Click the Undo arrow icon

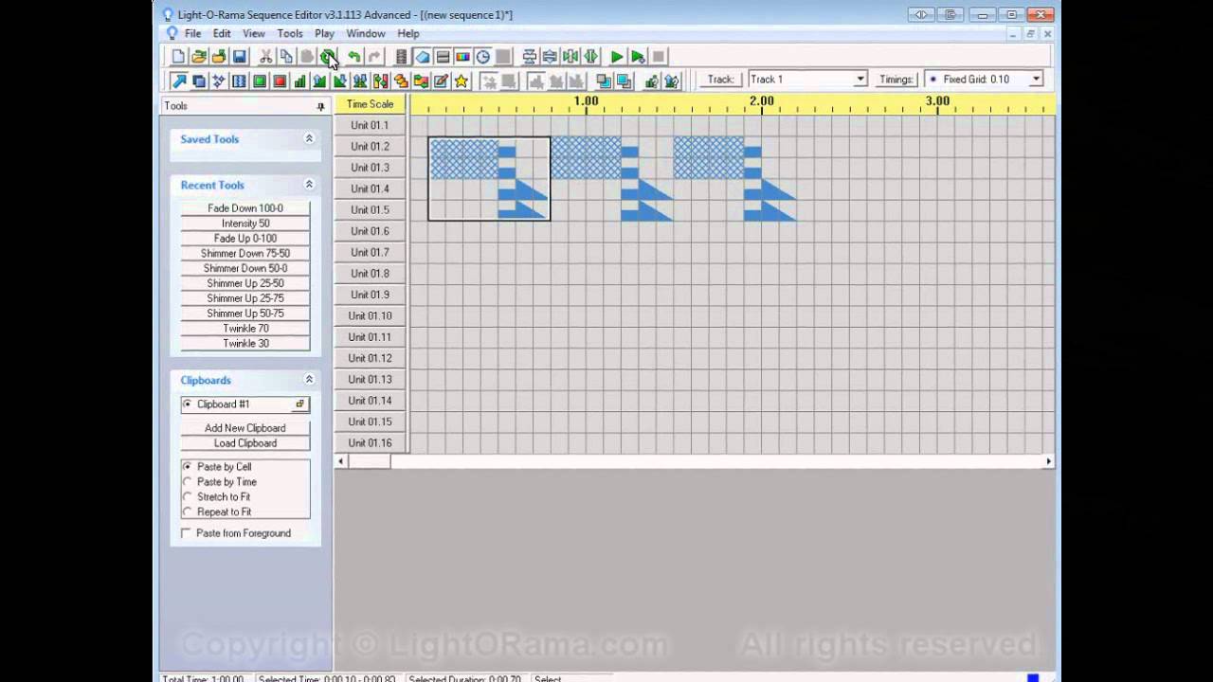pos(353,57)
